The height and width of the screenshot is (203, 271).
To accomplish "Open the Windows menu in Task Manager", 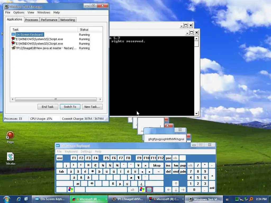I will tap(44, 12).
